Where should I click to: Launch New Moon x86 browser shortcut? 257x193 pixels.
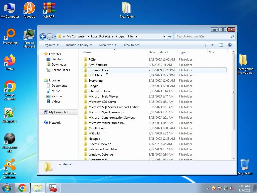point(10,142)
